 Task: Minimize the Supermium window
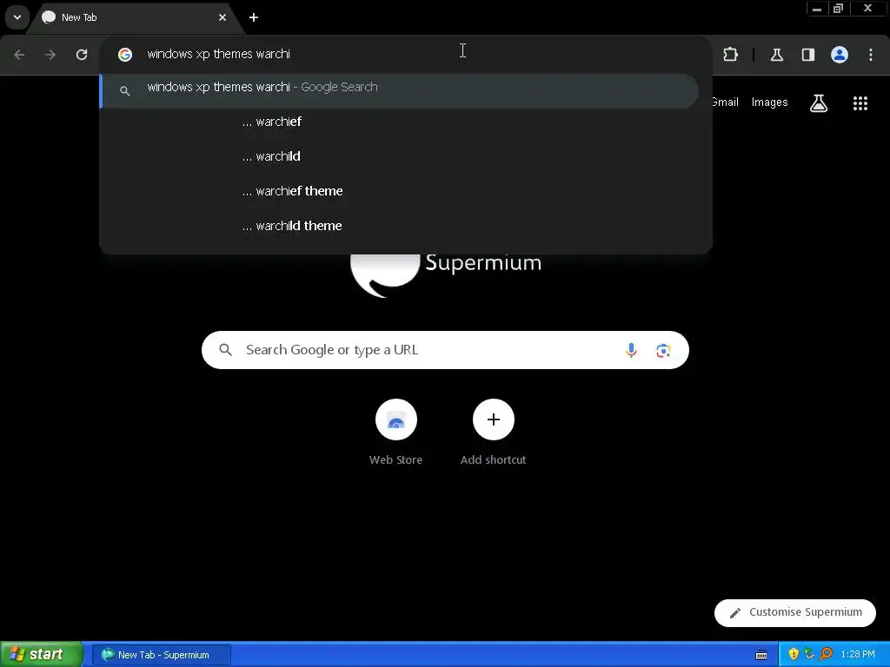pos(817,9)
